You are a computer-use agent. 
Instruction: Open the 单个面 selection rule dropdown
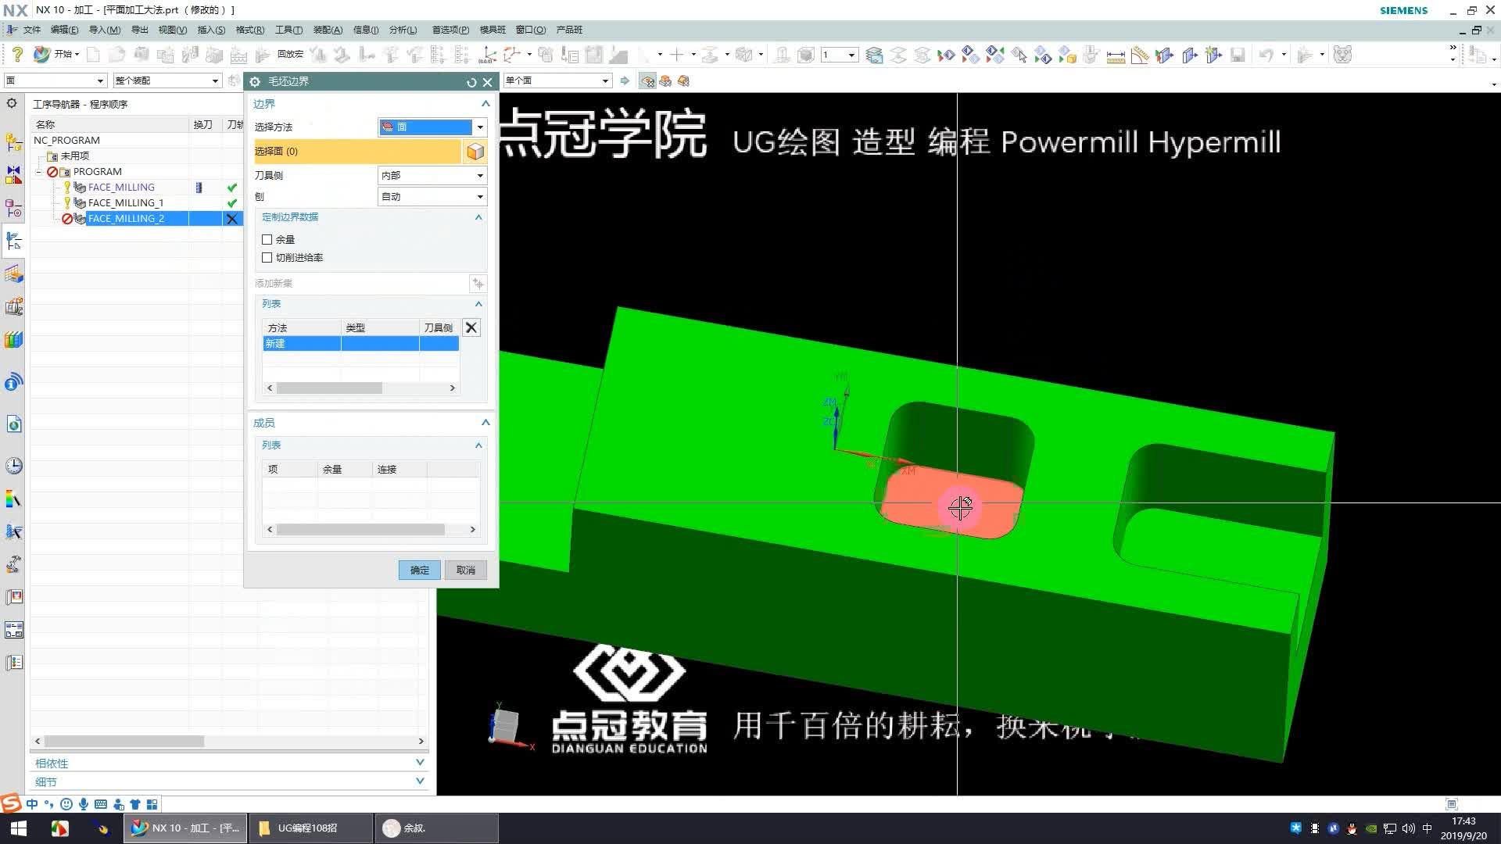pos(557,80)
